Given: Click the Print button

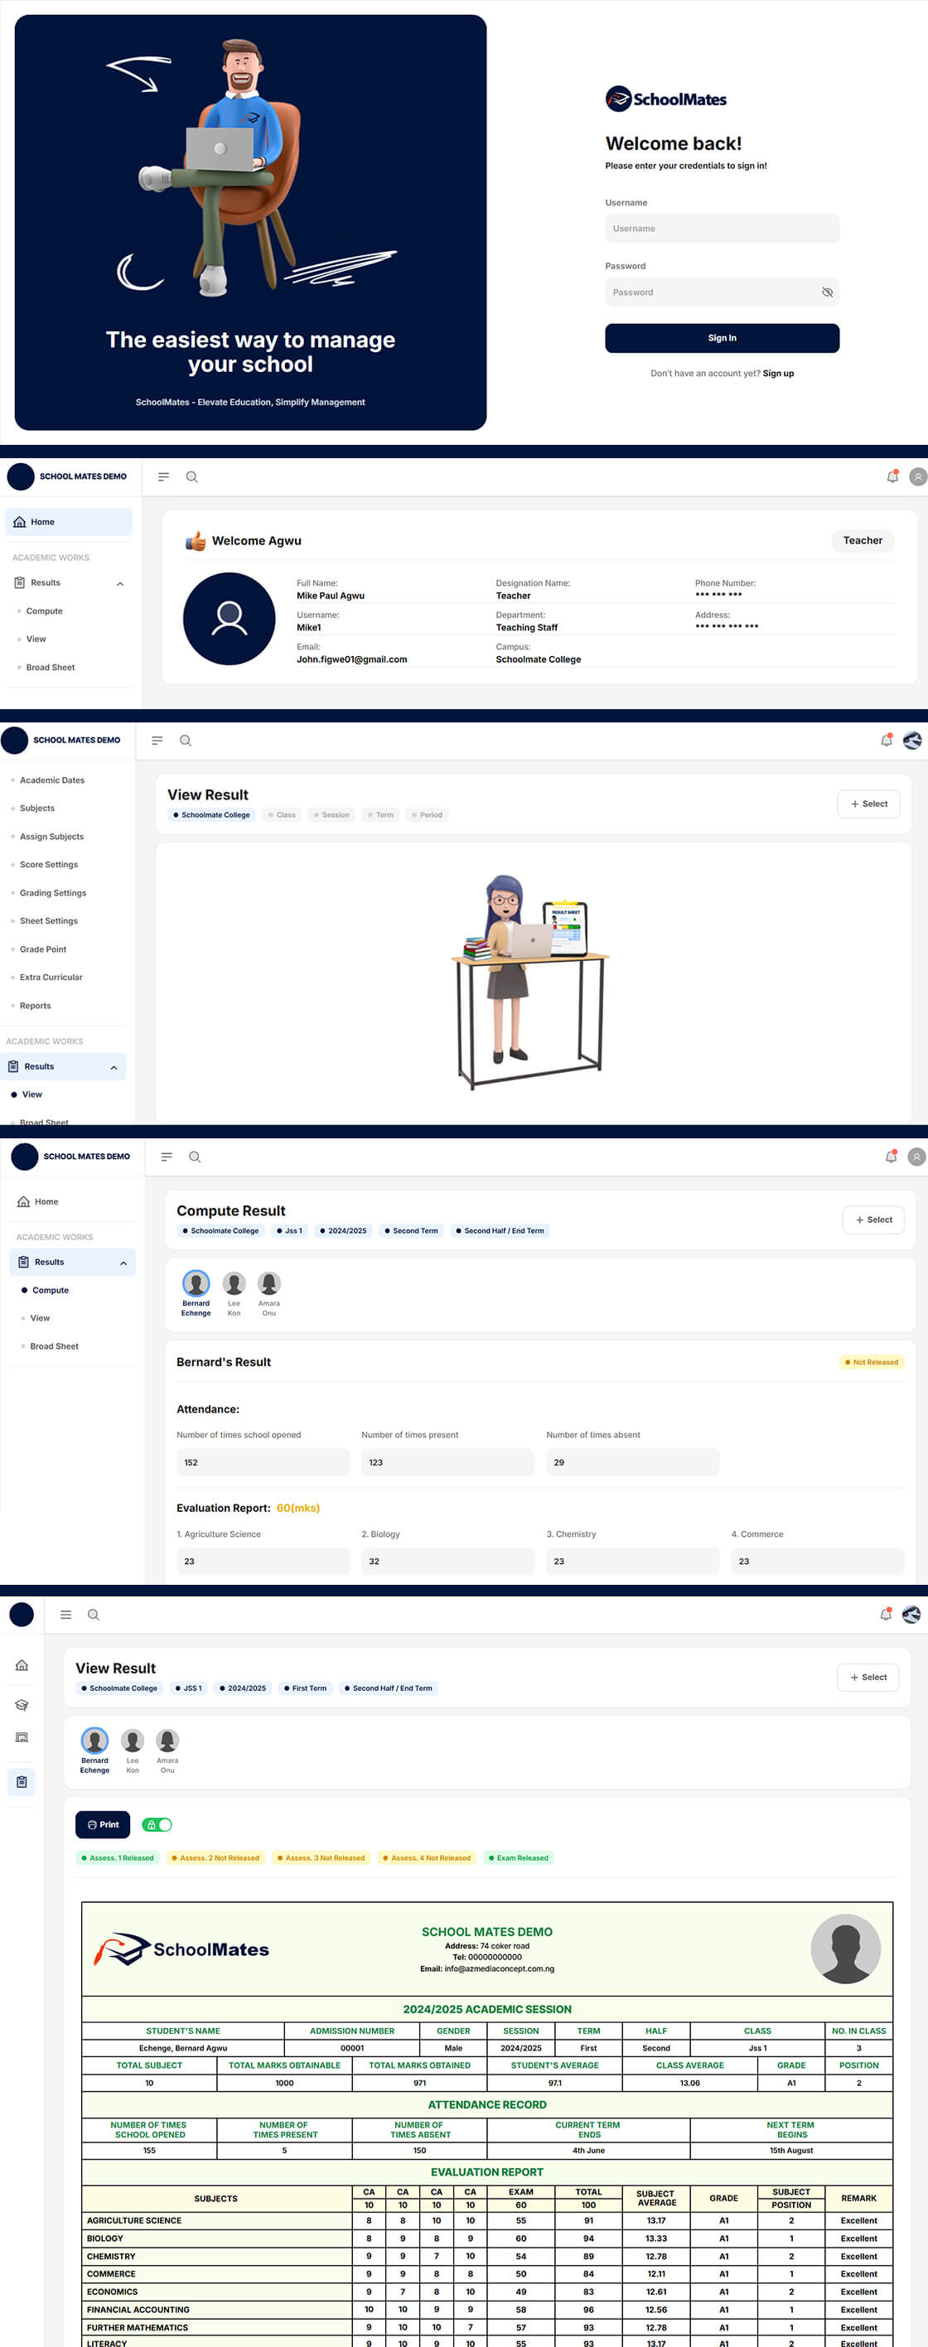Looking at the screenshot, I should pyautogui.click(x=102, y=1825).
